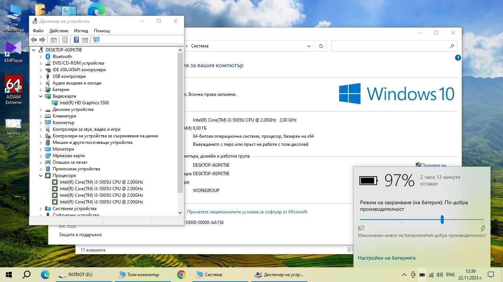Image resolution: width=503 pixels, height=282 pixels.
Task: Open the notification center icon
Action: [x=490, y=275]
